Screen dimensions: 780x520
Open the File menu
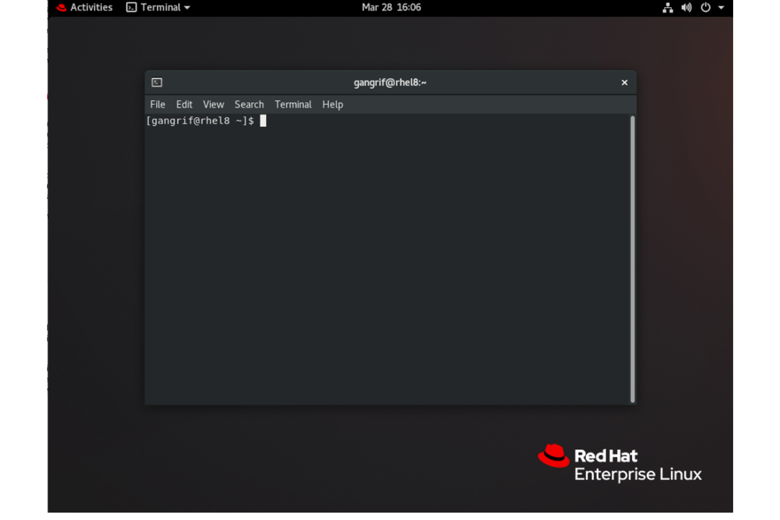(157, 104)
